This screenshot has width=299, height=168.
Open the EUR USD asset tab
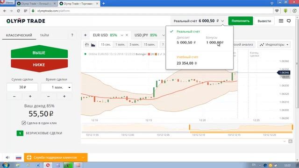pos(105,35)
